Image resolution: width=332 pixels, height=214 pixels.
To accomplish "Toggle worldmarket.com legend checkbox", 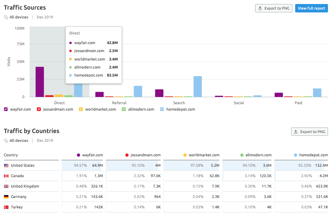I will (81, 109).
